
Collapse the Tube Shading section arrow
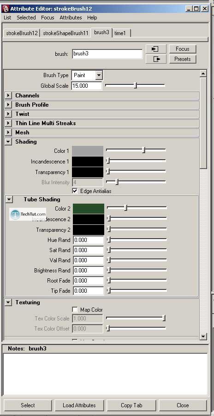(9, 199)
